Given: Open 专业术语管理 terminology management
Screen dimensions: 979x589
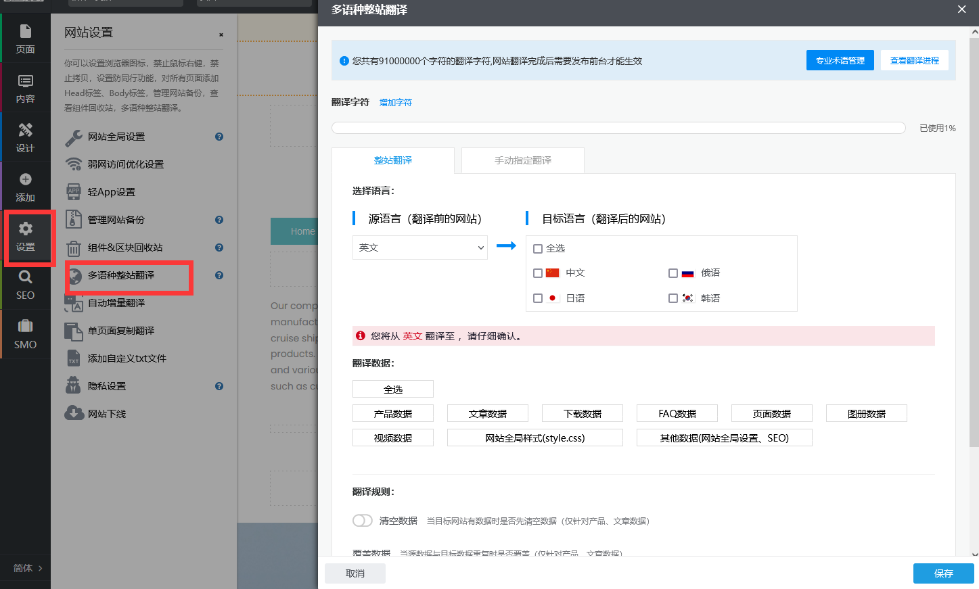Looking at the screenshot, I should tap(840, 60).
